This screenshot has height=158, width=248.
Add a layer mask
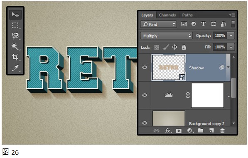pyautogui.click(x=179, y=130)
